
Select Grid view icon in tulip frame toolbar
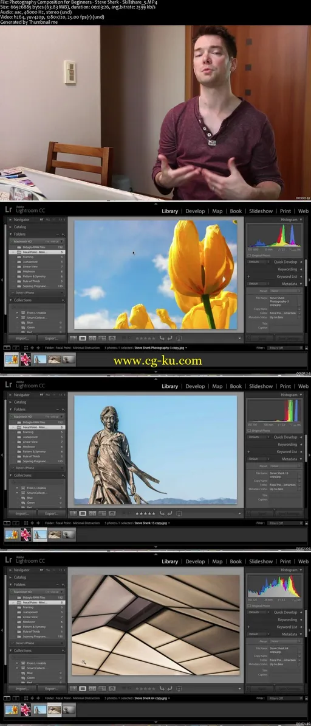73,339
